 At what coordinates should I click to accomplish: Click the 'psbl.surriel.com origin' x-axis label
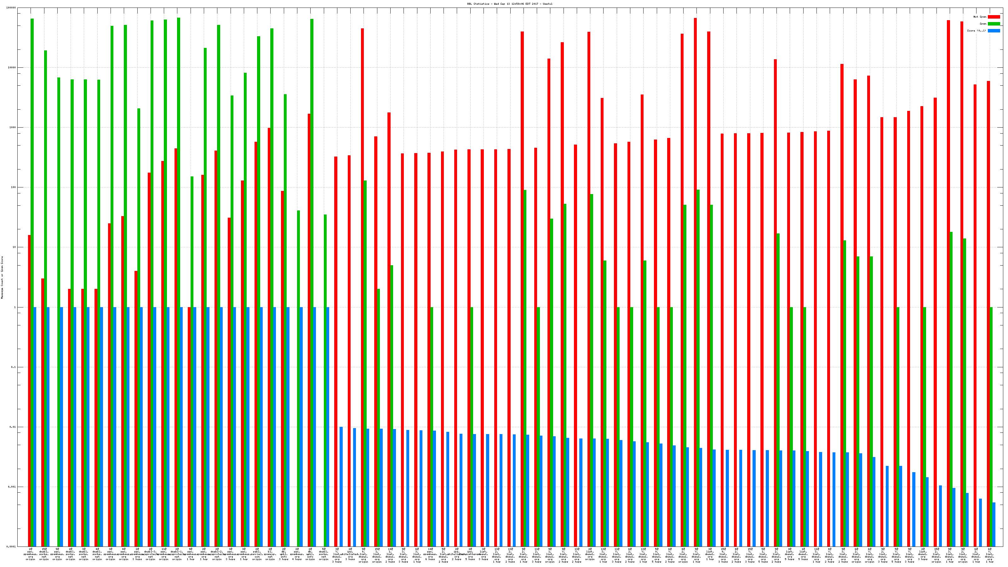pos(257,554)
